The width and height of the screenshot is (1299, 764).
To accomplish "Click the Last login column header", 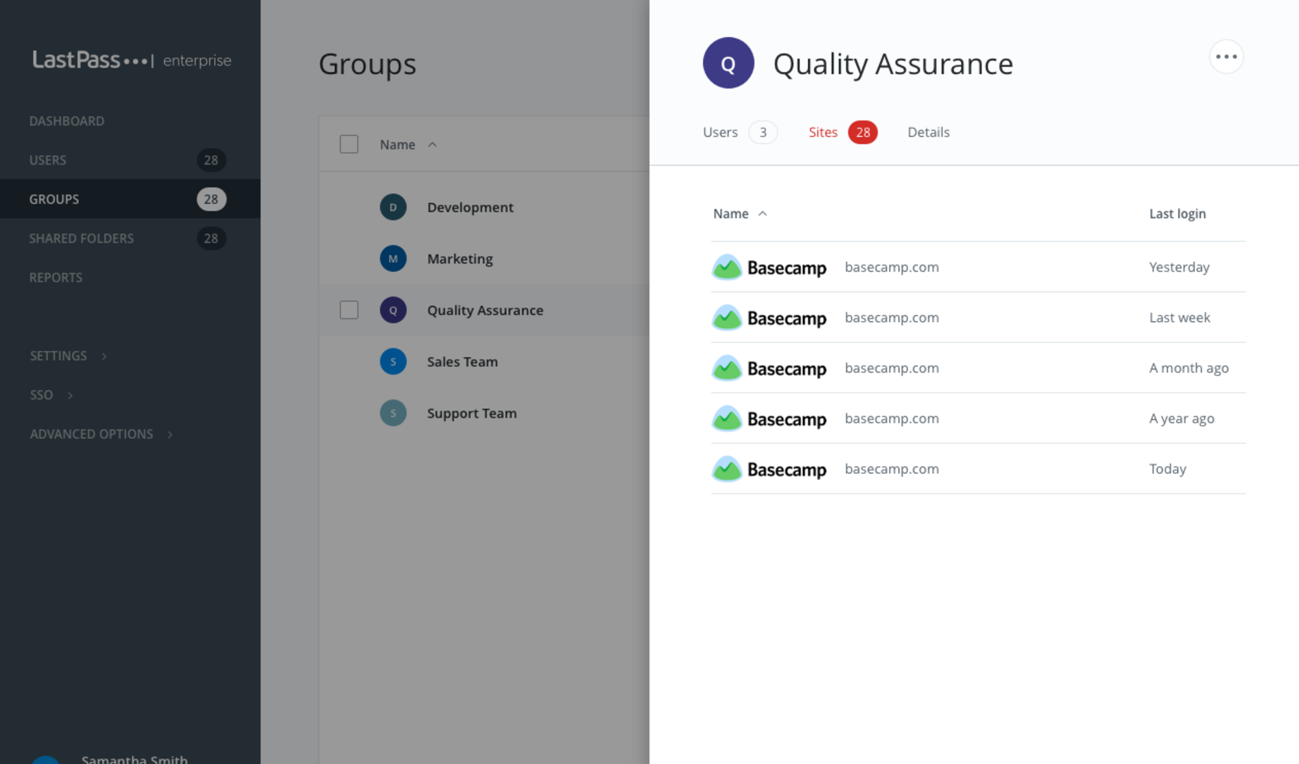I will point(1177,213).
